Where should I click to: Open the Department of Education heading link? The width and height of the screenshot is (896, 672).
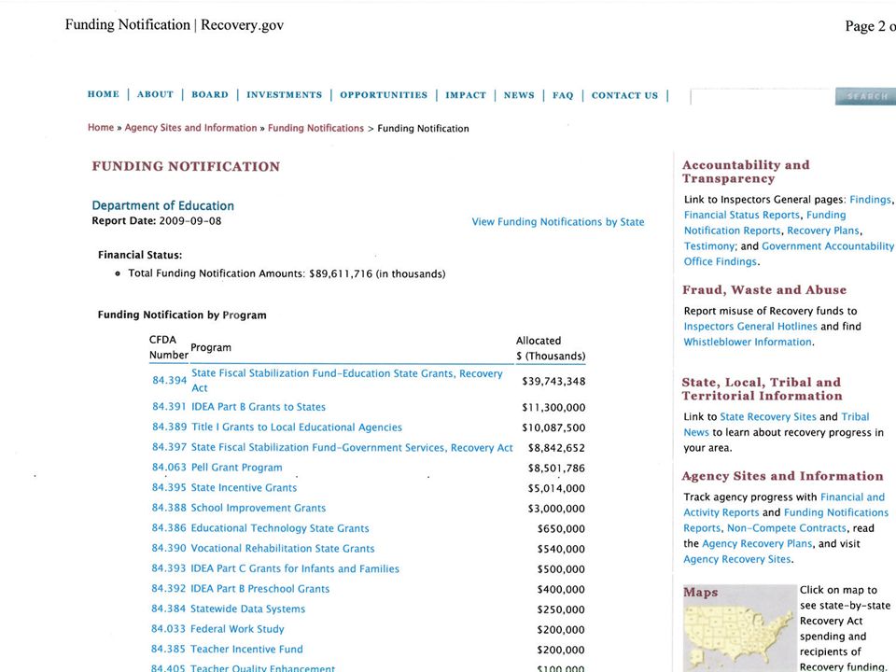point(162,205)
